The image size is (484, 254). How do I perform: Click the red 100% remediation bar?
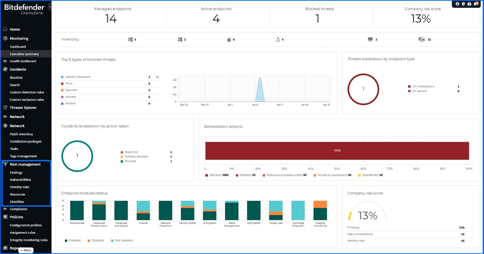pos(337,151)
